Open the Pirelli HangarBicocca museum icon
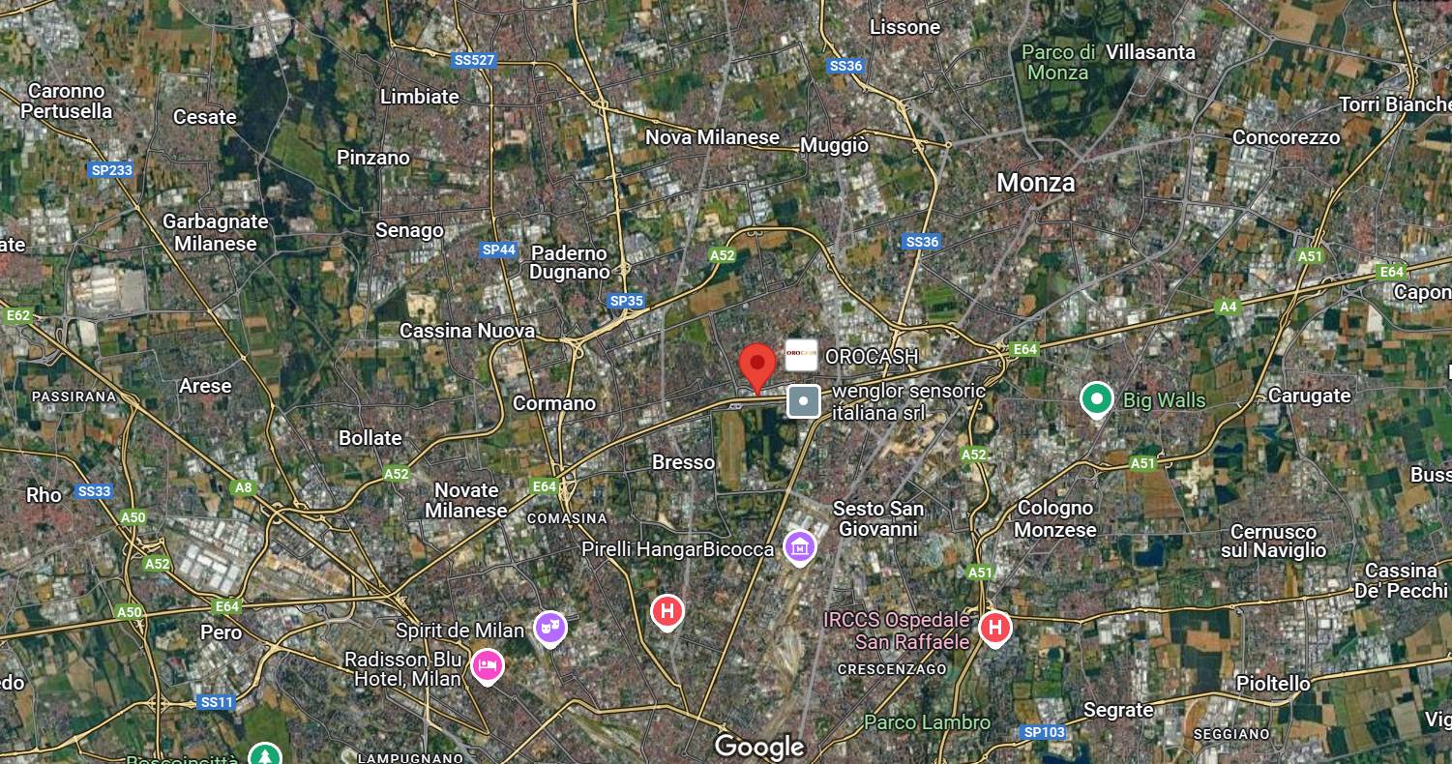 [x=799, y=547]
